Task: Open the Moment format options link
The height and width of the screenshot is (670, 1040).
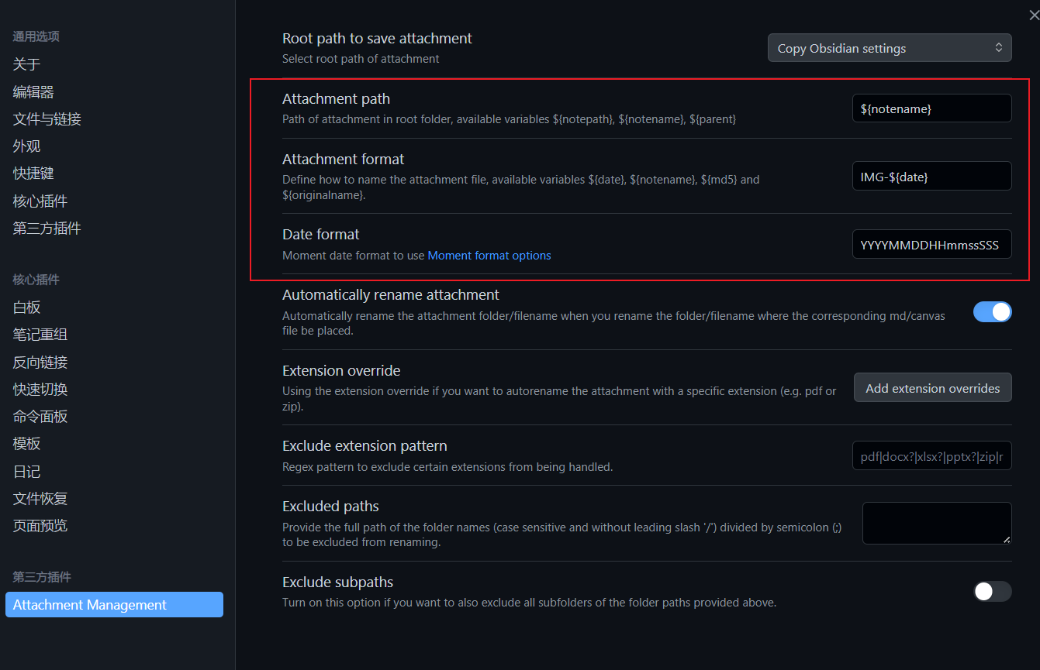Action: point(489,256)
